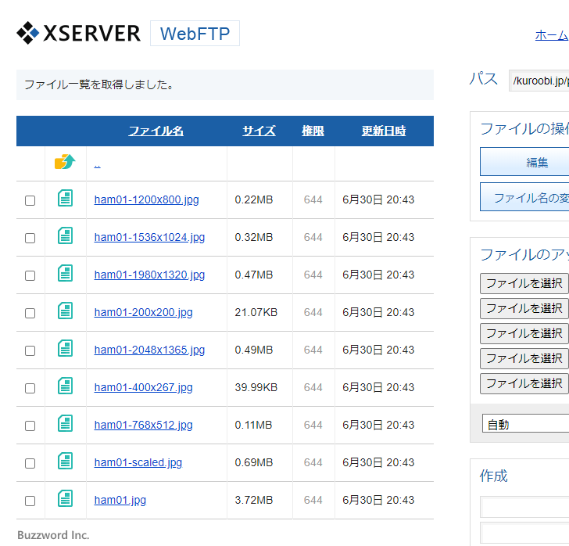
Task: Open the ham01-1200x800.jpg file link
Action: (x=147, y=199)
